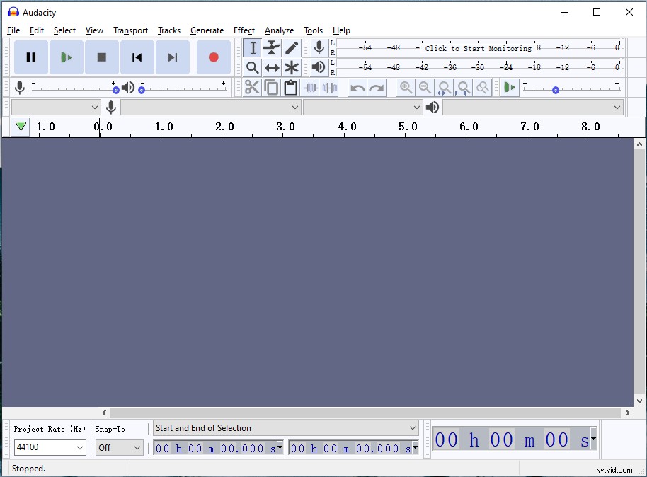
Task: Select the Selection tool
Action: [252, 47]
